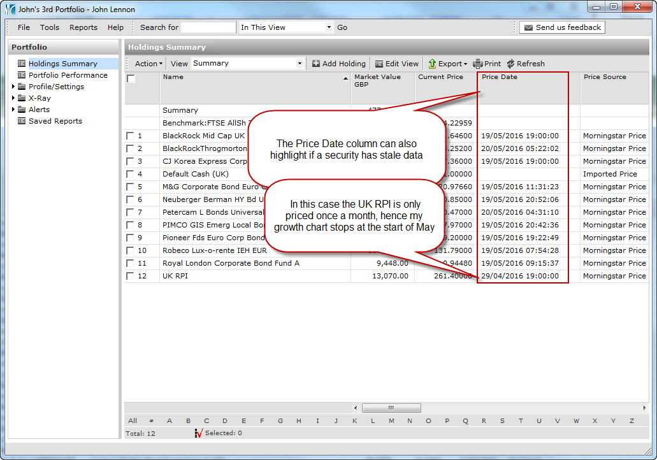The width and height of the screenshot is (657, 460).
Task: Open the Action dropdown menu
Action: (148, 64)
